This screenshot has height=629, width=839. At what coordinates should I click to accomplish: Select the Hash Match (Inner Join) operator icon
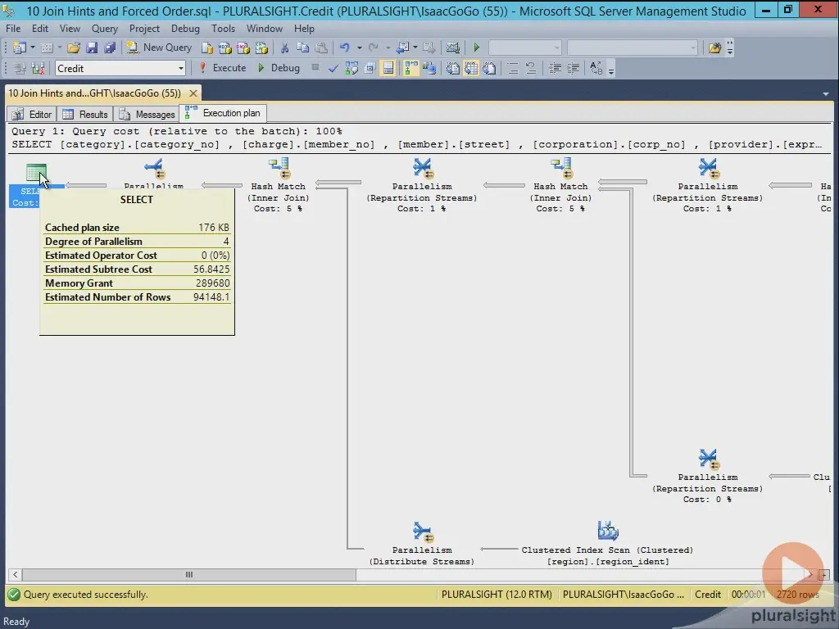tap(279, 167)
